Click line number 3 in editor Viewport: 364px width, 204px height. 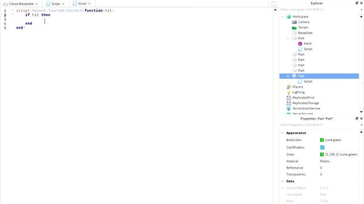(x=5, y=19)
